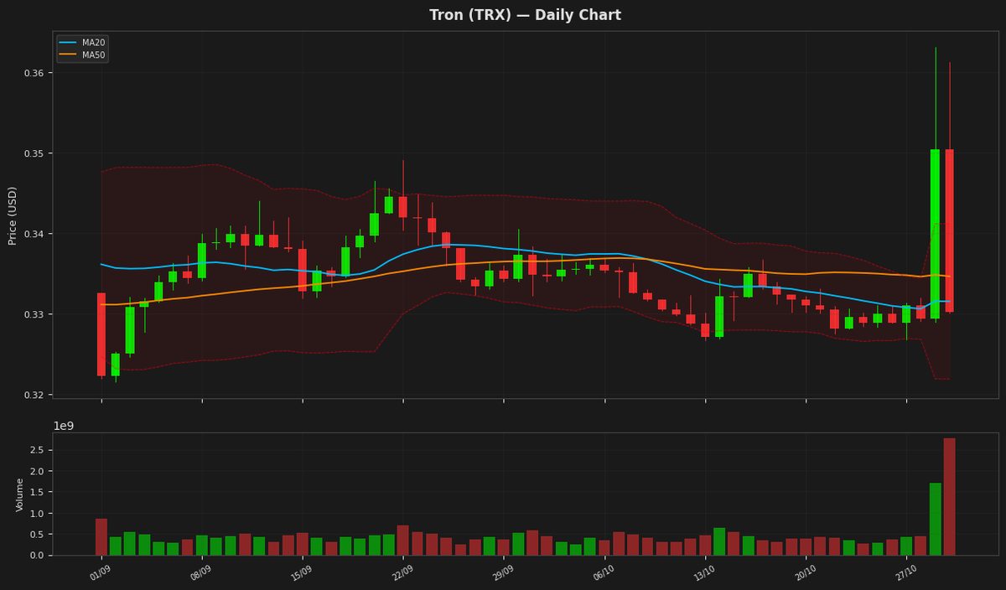Image resolution: width=1006 pixels, height=590 pixels.
Task: Click the large green candle reaching 0.35
Action: pos(935,234)
